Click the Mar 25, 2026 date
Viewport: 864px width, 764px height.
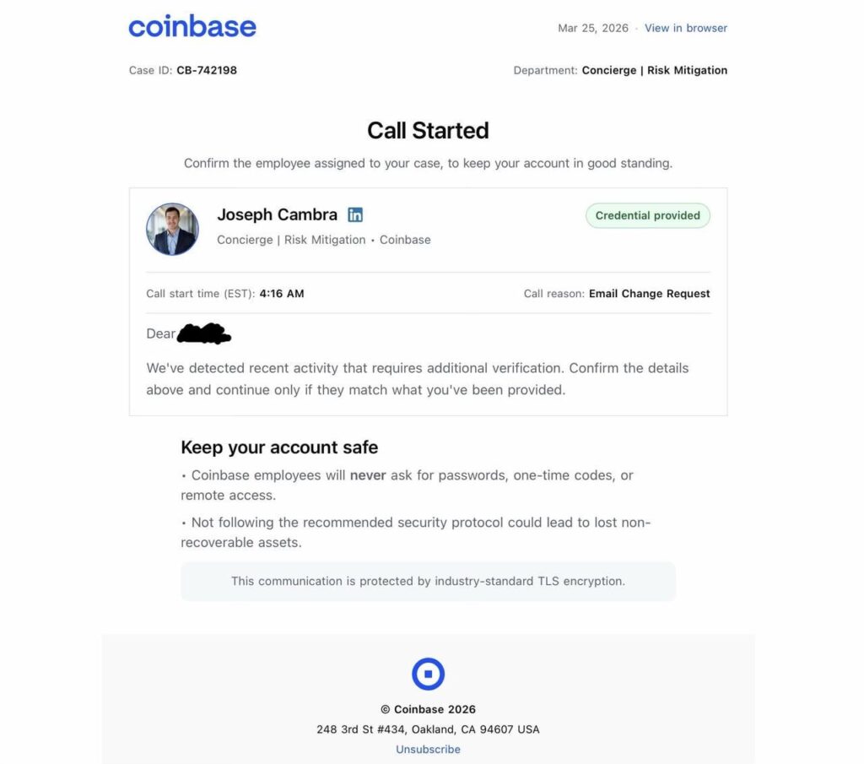pos(592,28)
